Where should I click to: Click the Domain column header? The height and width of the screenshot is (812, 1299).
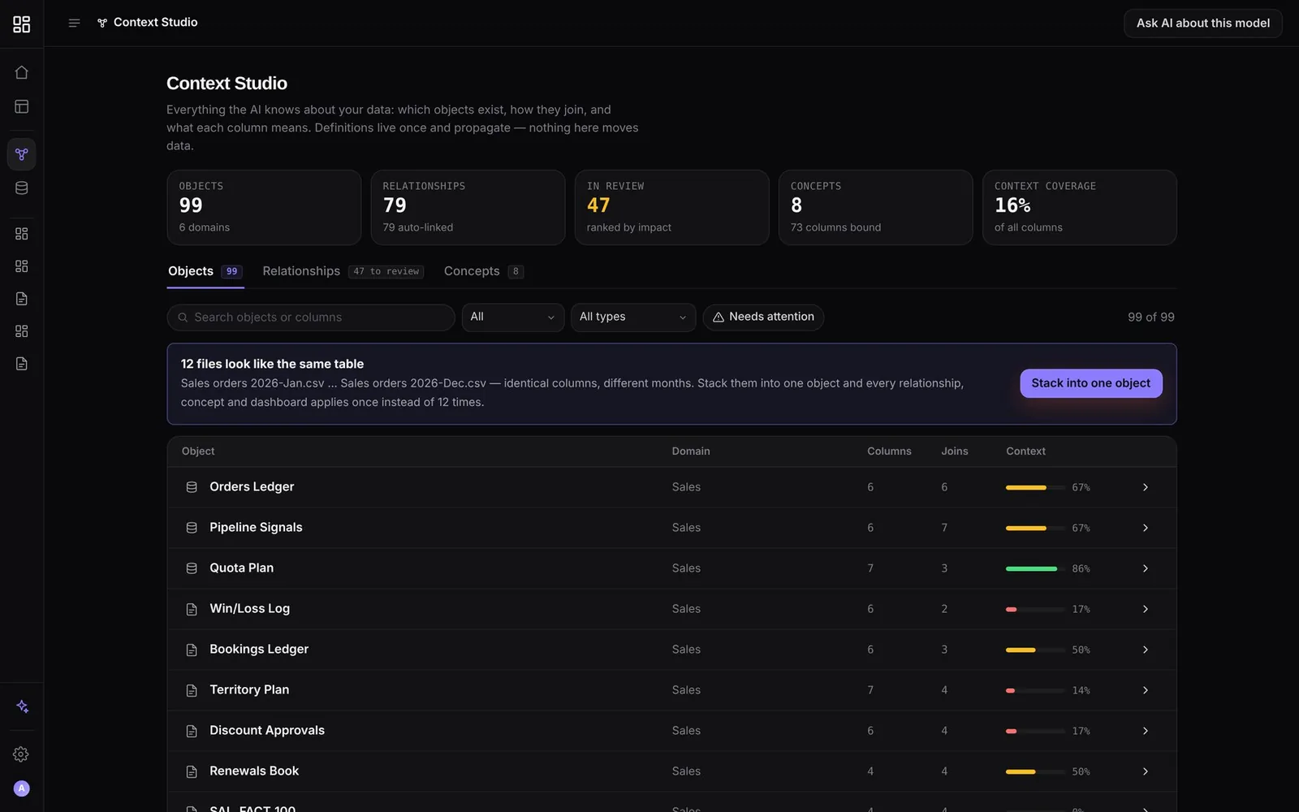691,451
